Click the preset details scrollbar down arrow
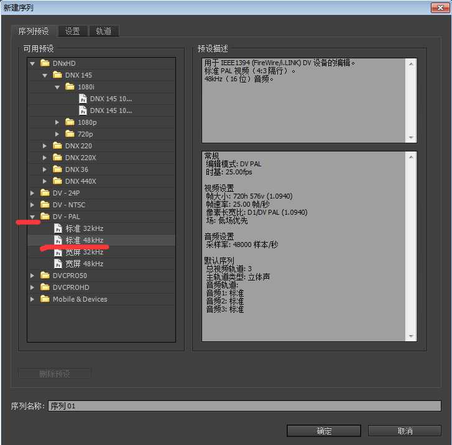The image size is (452, 445). coord(411,336)
